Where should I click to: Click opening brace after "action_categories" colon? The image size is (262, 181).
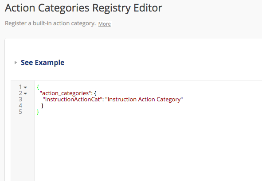(95, 93)
